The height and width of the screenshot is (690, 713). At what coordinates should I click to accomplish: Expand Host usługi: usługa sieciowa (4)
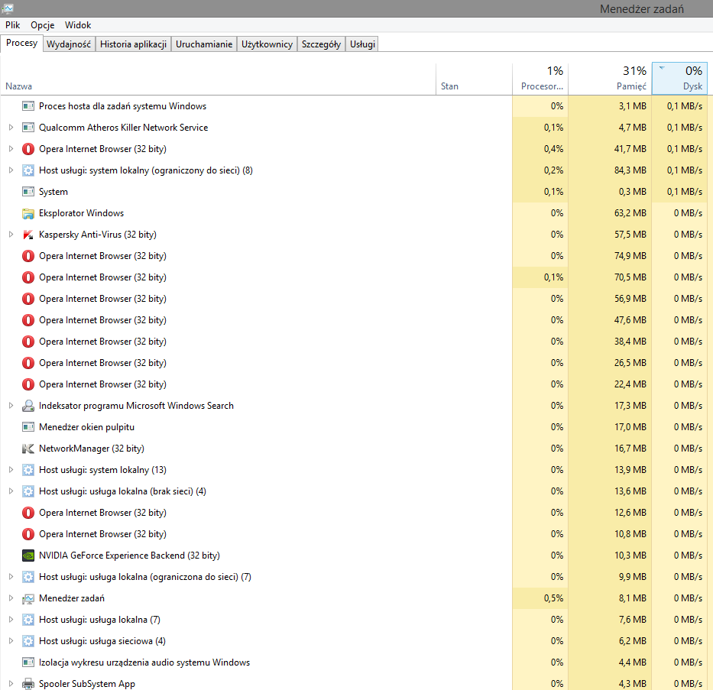click(x=11, y=641)
